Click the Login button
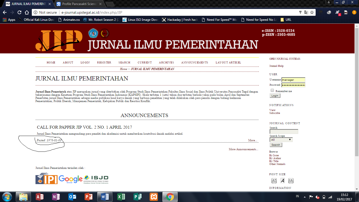Viewport: 359px width, 202px height. point(275,96)
